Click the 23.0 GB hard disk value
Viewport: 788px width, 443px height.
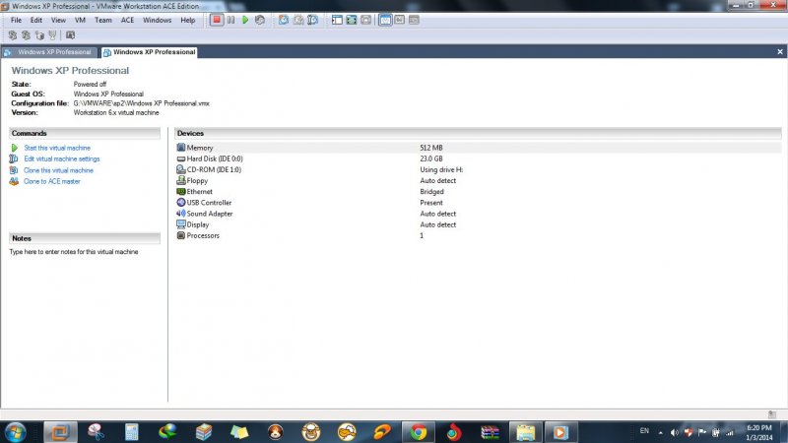coord(431,158)
